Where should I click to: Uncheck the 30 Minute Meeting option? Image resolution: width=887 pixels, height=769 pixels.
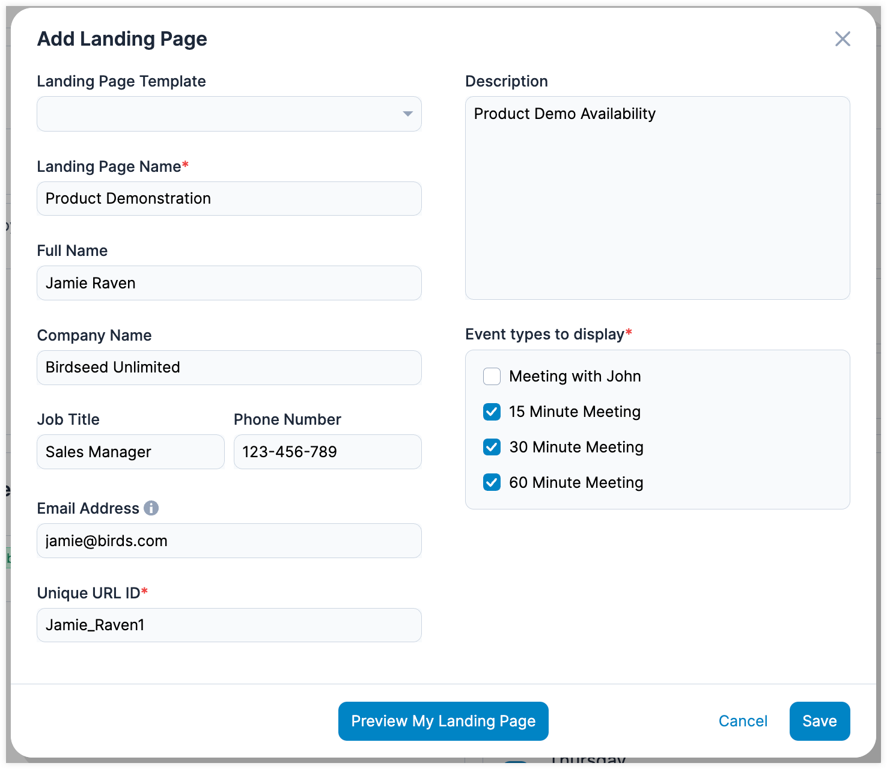(x=492, y=448)
